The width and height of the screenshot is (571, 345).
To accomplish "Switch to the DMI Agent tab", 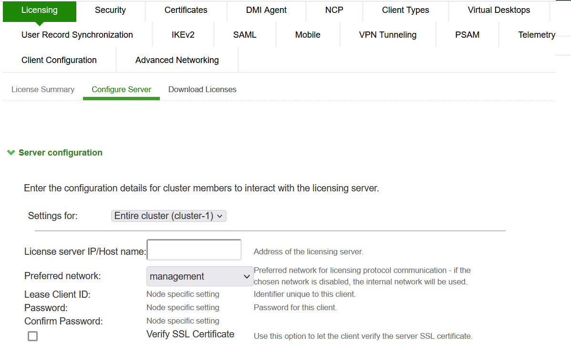I will 266,10.
